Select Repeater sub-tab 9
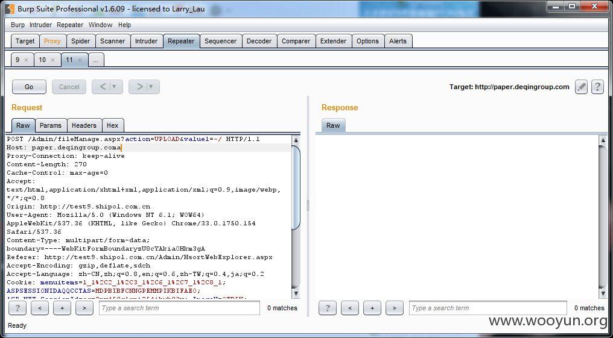This screenshot has width=613, height=338. pos(17,60)
